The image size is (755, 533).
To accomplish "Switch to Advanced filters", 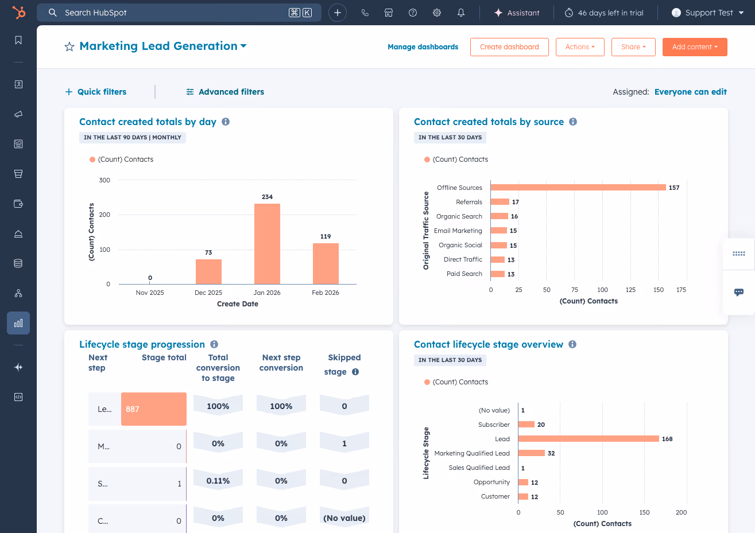I will coord(224,91).
